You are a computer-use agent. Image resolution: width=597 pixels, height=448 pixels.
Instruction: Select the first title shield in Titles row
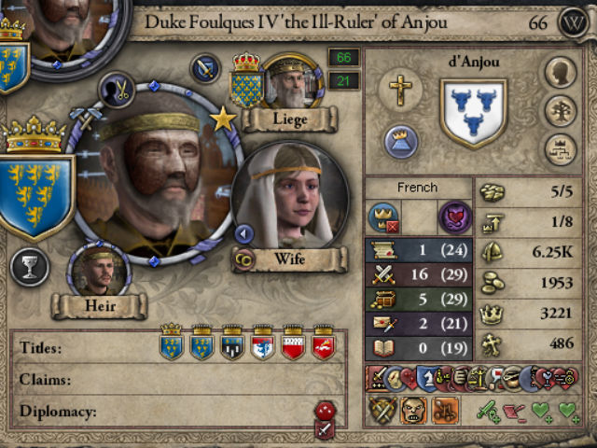(x=172, y=342)
